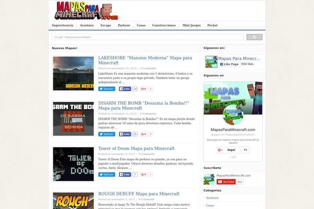The image size is (314, 209).
Task: Open the LAKESHORE Mansion Moderna thumbnail
Action: pos(73,73)
